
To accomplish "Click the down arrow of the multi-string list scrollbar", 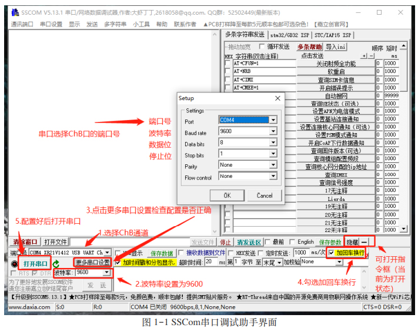I will point(404,229).
